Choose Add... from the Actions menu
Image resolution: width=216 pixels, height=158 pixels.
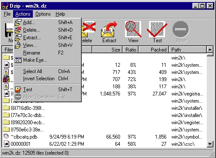pyautogui.click(x=48, y=22)
